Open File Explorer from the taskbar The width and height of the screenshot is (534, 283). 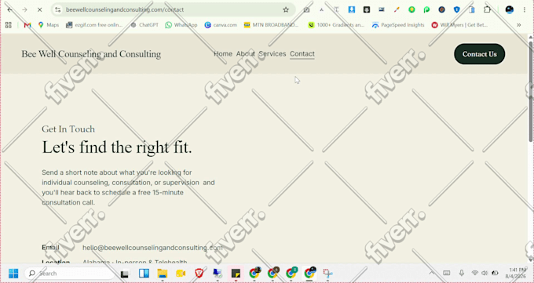pyautogui.click(x=162, y=274)
